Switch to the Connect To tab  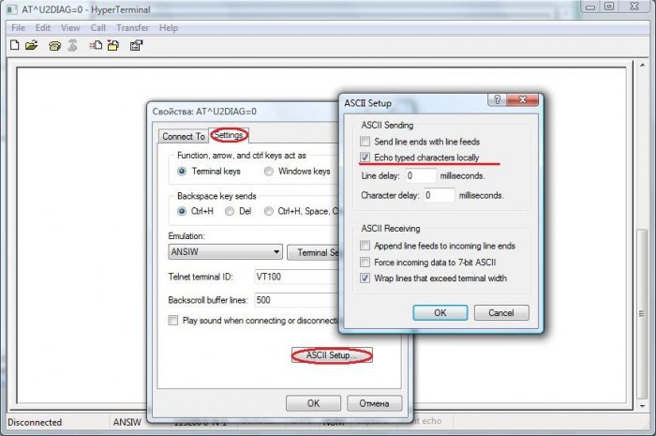183,136
